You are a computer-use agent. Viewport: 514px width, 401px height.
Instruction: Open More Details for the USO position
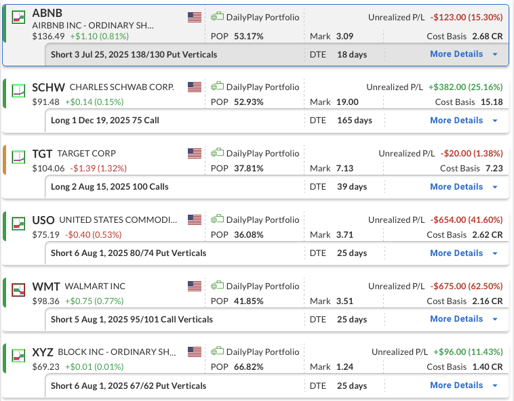point(456,253)
